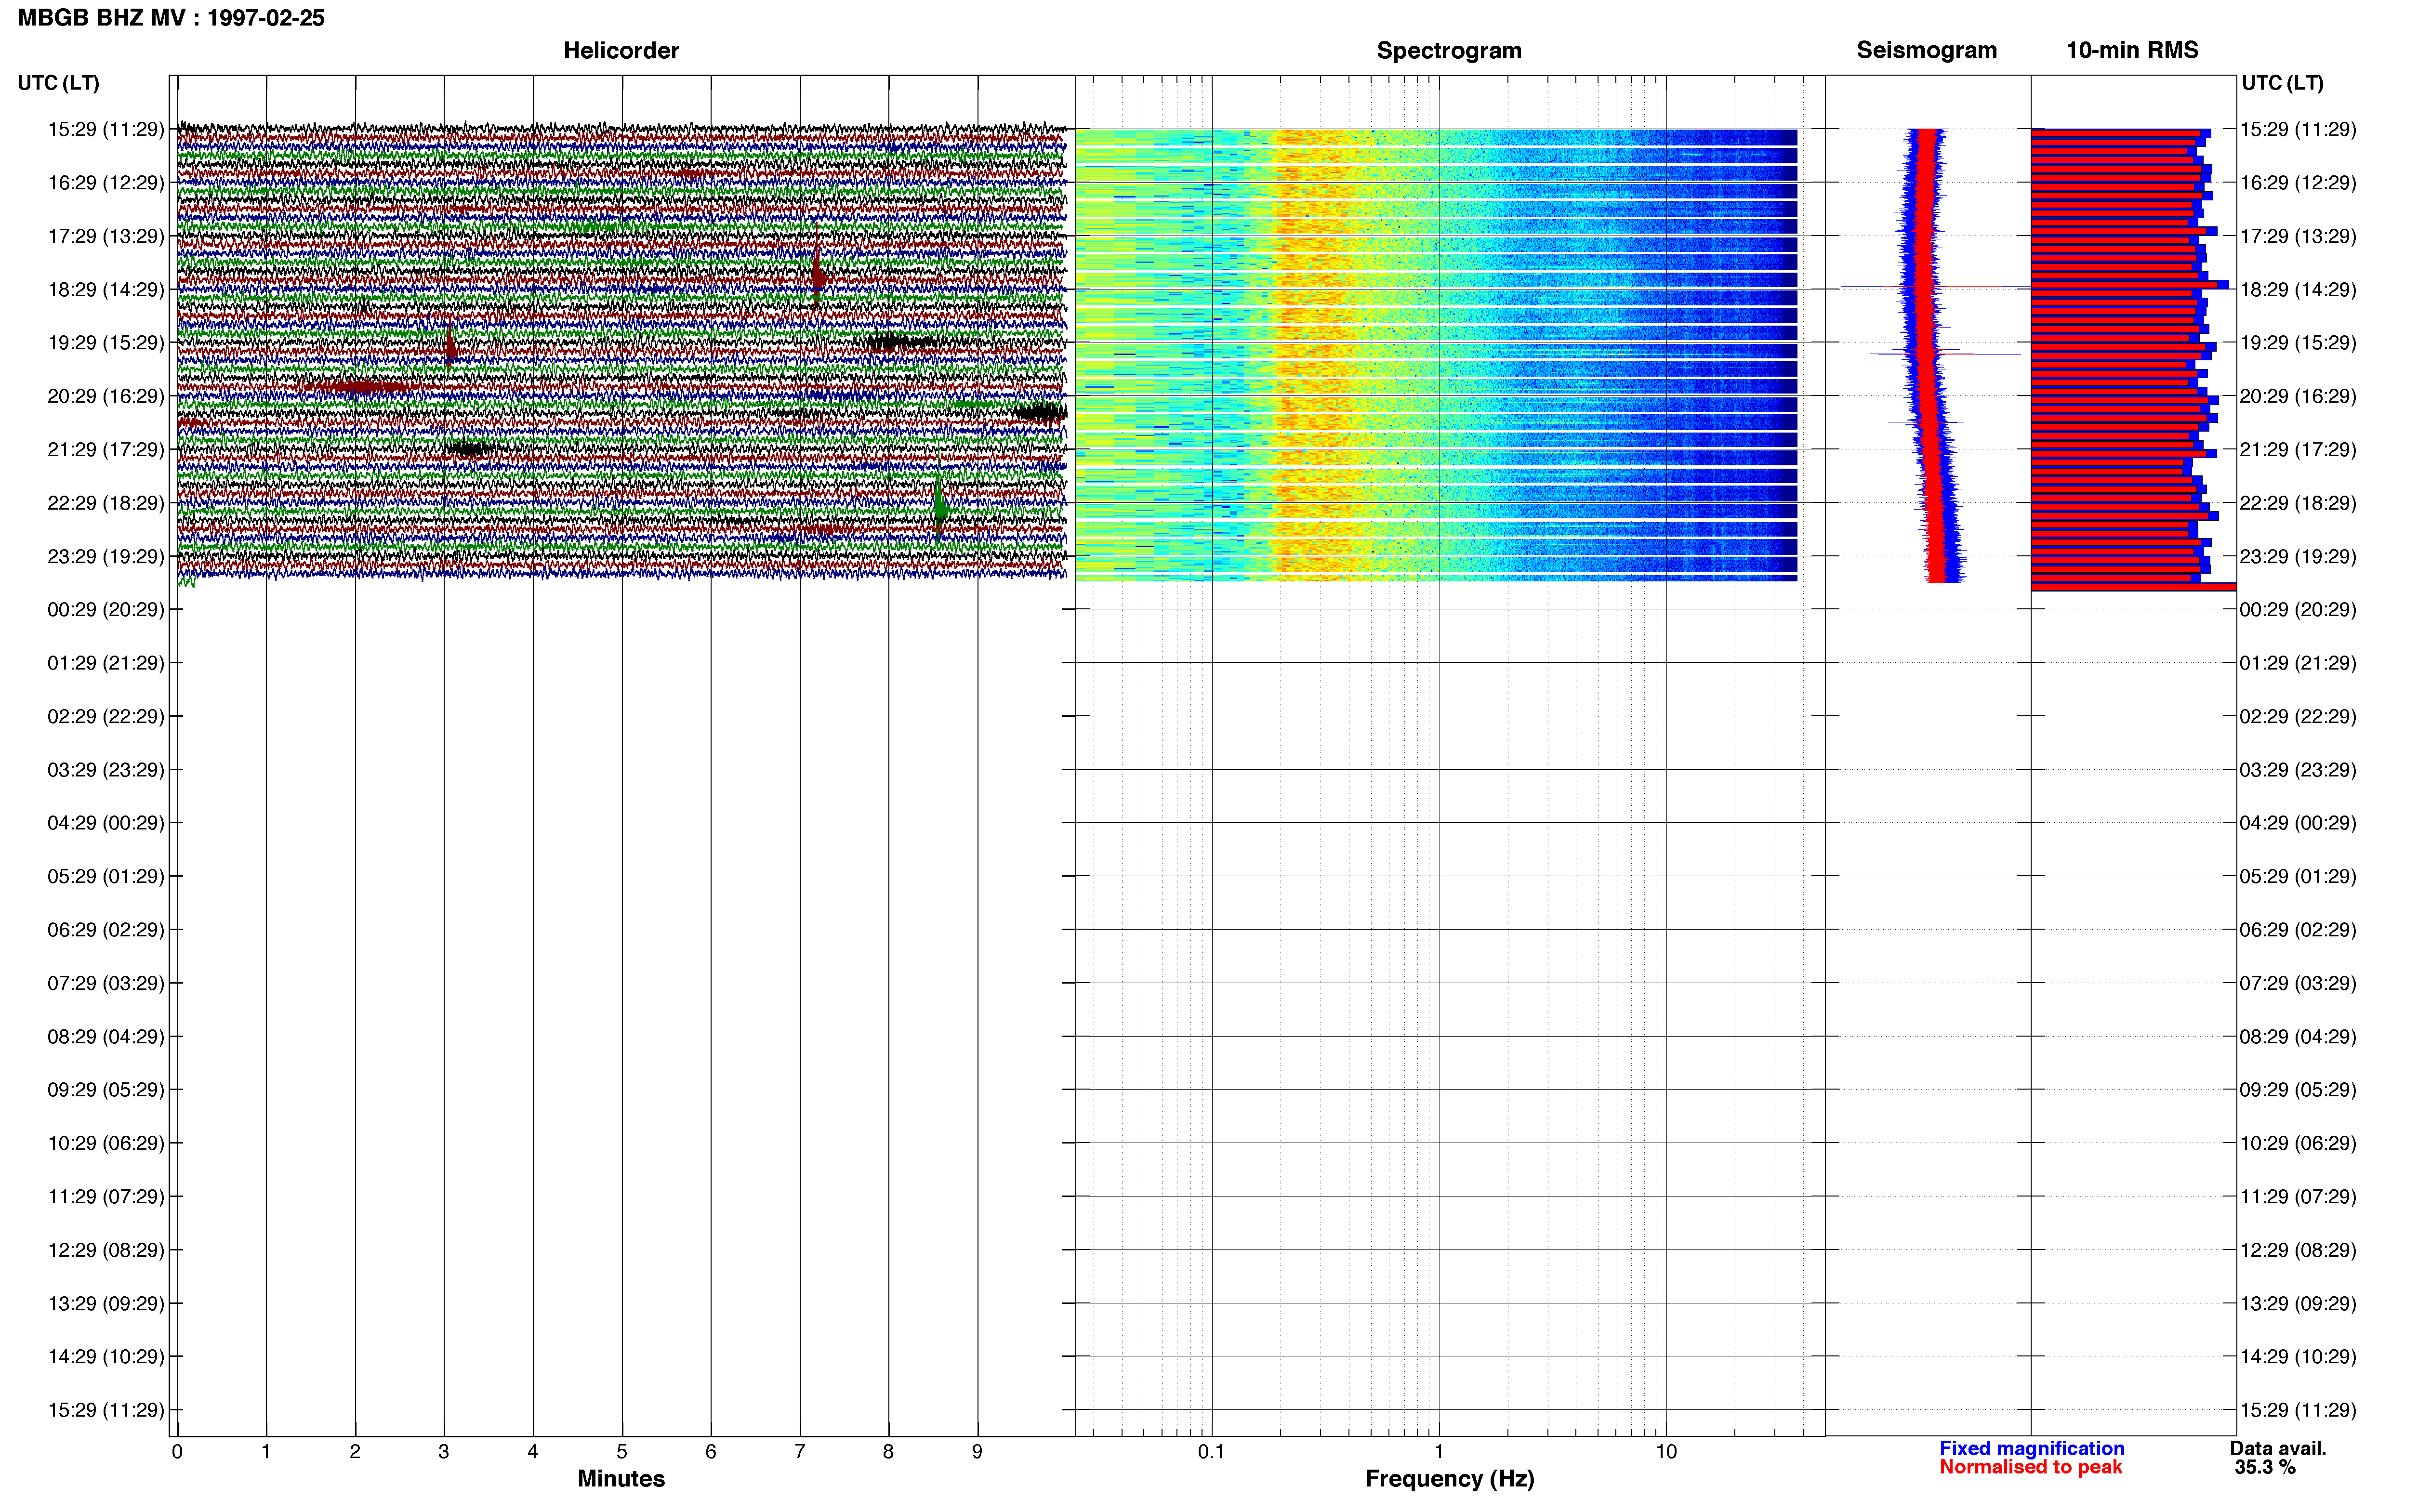Click the Fixed magnification legend text
This screenshot has height=1512, width=2418.
point(2031,1448)
